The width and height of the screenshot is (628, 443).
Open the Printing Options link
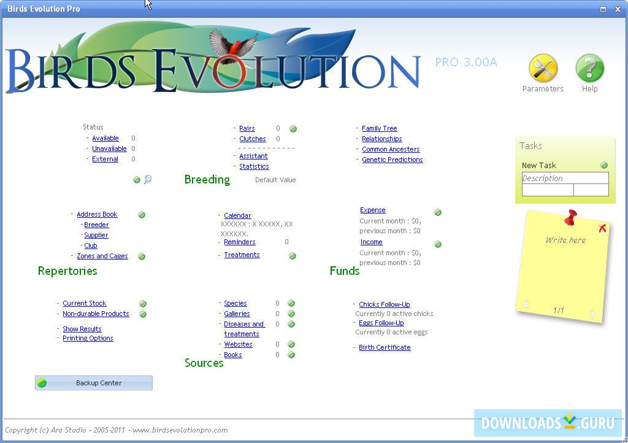[88, 339]
